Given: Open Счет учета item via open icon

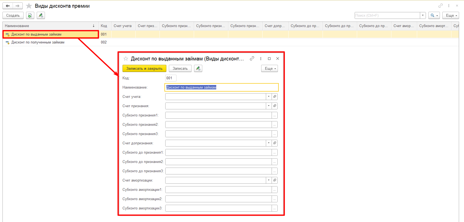Looking at the screenshot, I should (x=275, y=97).
